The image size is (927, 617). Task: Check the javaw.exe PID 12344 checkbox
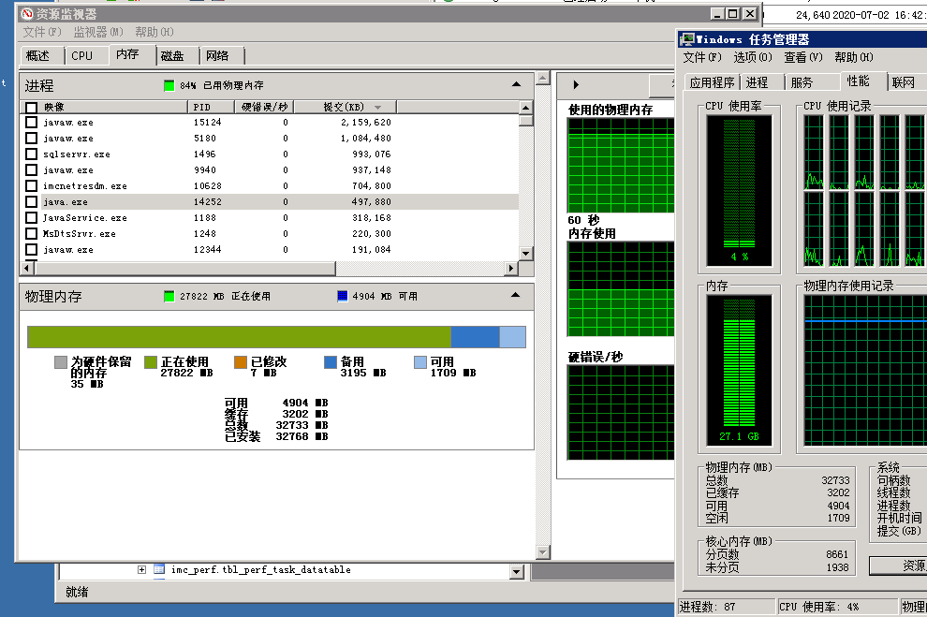click(x=31, y=250)
